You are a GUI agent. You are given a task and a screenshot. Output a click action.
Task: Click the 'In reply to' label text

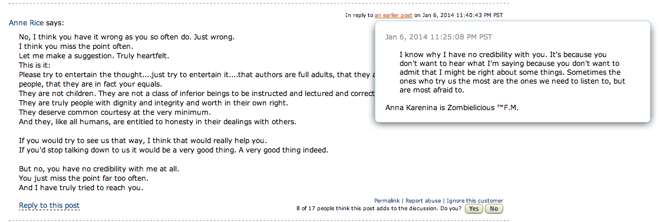click(359, 15)
